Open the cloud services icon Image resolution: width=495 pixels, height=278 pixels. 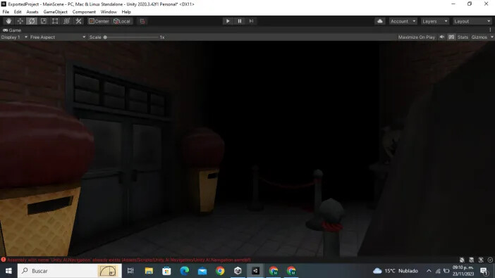(380, 21)
